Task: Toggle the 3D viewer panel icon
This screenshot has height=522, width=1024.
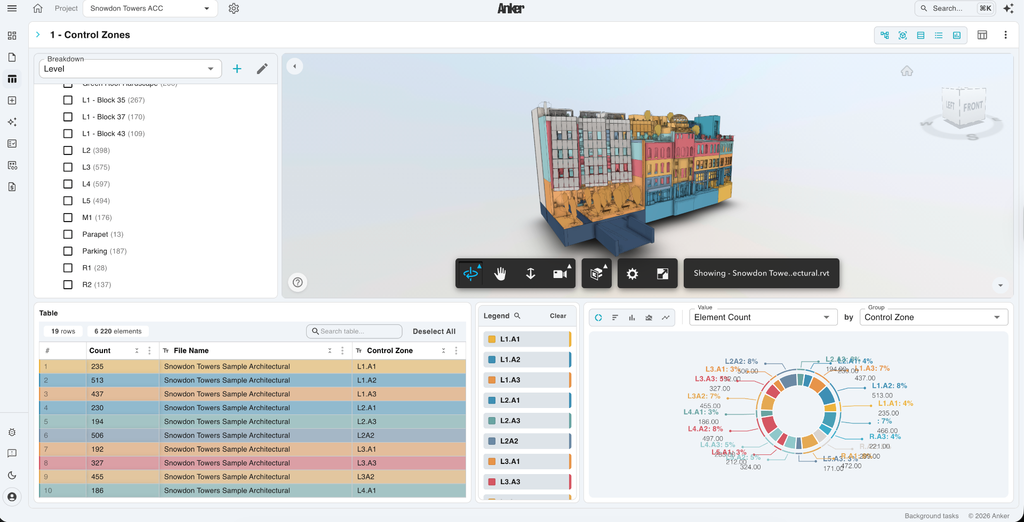Action: point(903,35)
